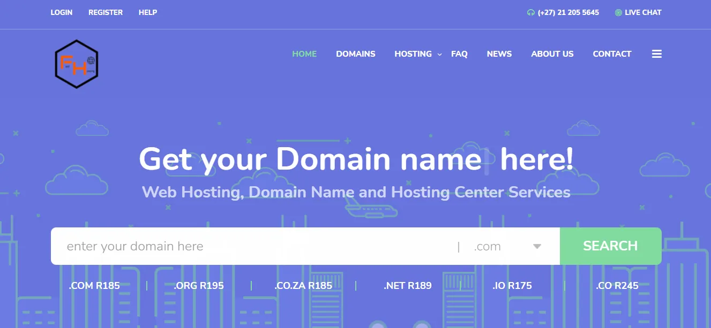711x328 pixels.
Task: Navigate to the FAQ page
Action: (x=459, y=54)
